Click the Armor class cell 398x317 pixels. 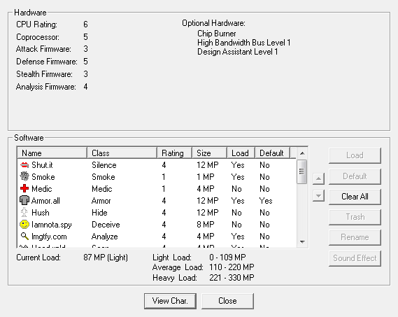click(101, 201)
